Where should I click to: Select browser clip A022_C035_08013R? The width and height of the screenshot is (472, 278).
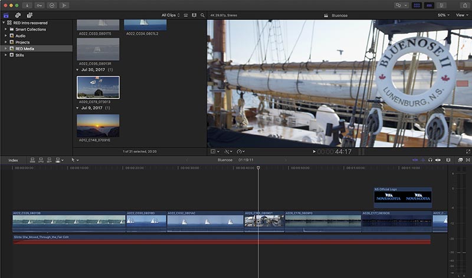point(98,49)
